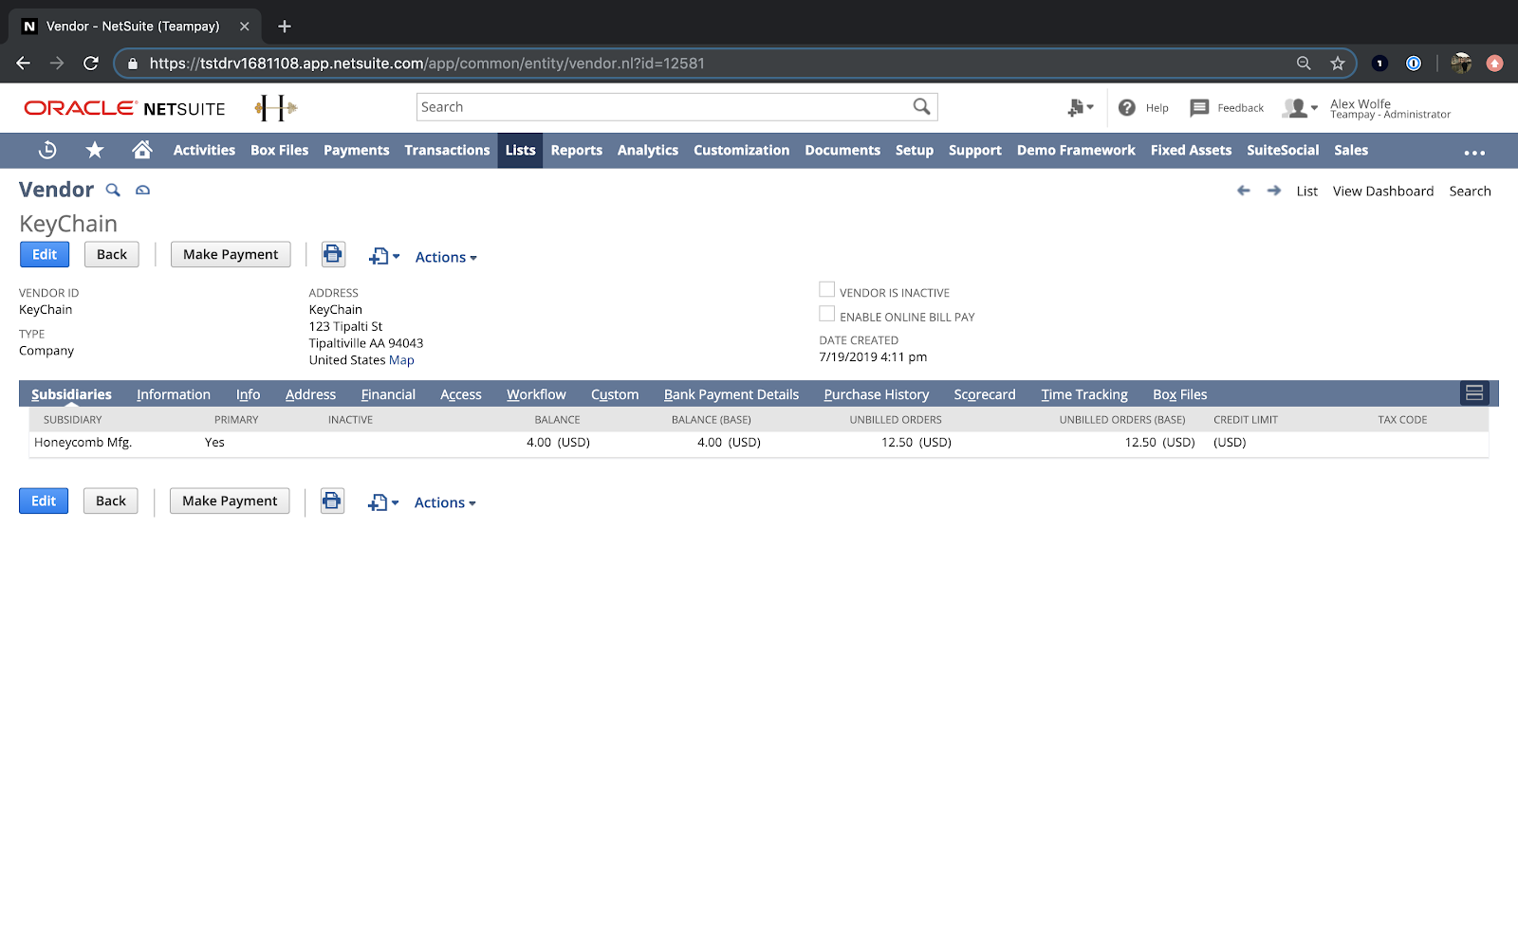This screenshot has width=1518, height=948.
Task: Click the bottom Back button
Action: click(x=111, y=501)
